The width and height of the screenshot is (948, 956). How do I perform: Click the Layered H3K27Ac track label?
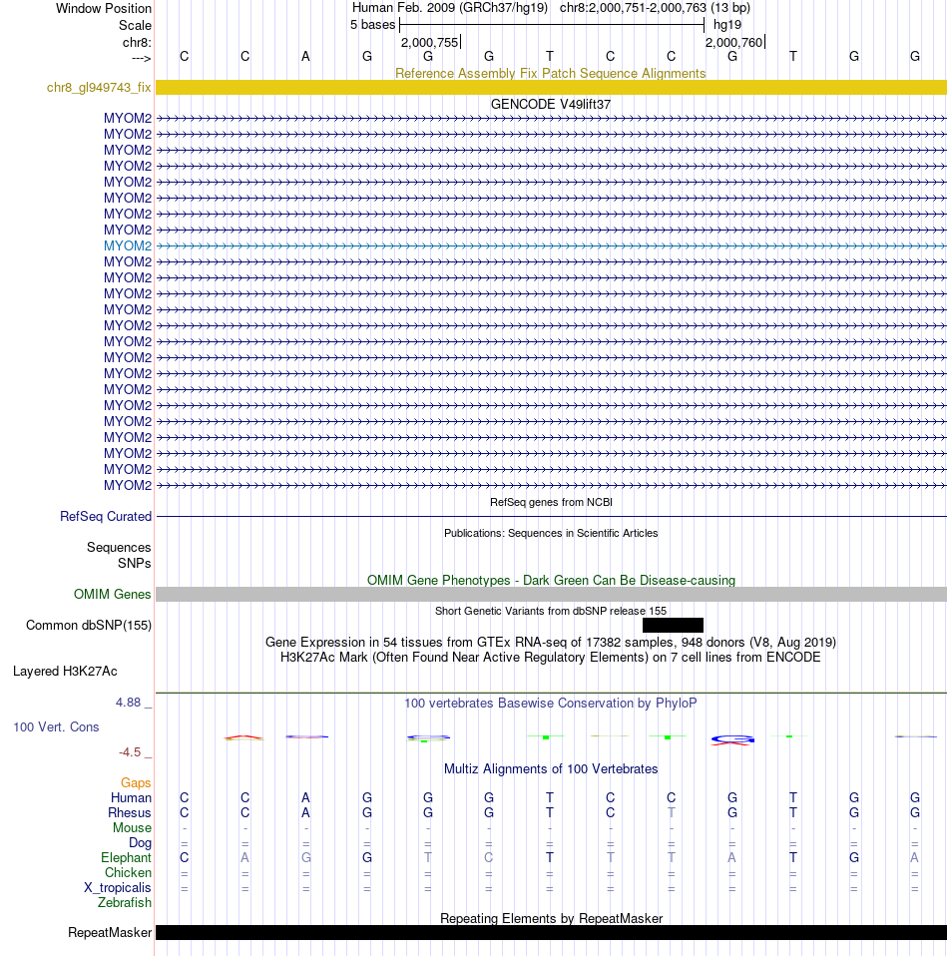coord(65,672)
